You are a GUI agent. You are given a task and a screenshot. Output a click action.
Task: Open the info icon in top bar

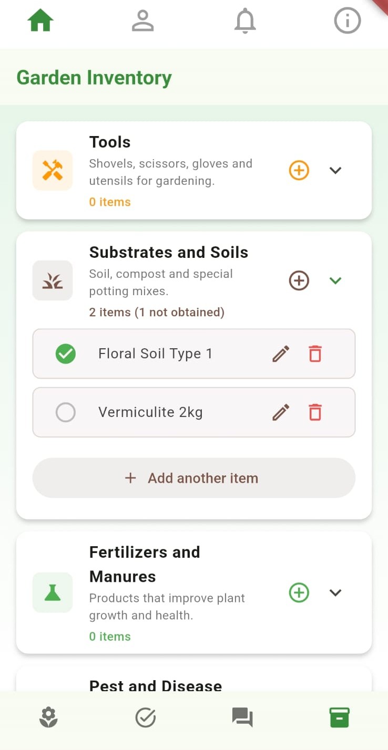[348, 22]
